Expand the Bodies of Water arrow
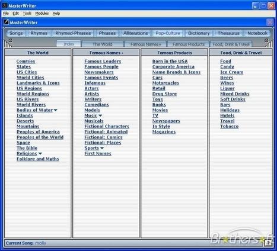Viewport: 277px width, 251px height. [x=56, y=110]
